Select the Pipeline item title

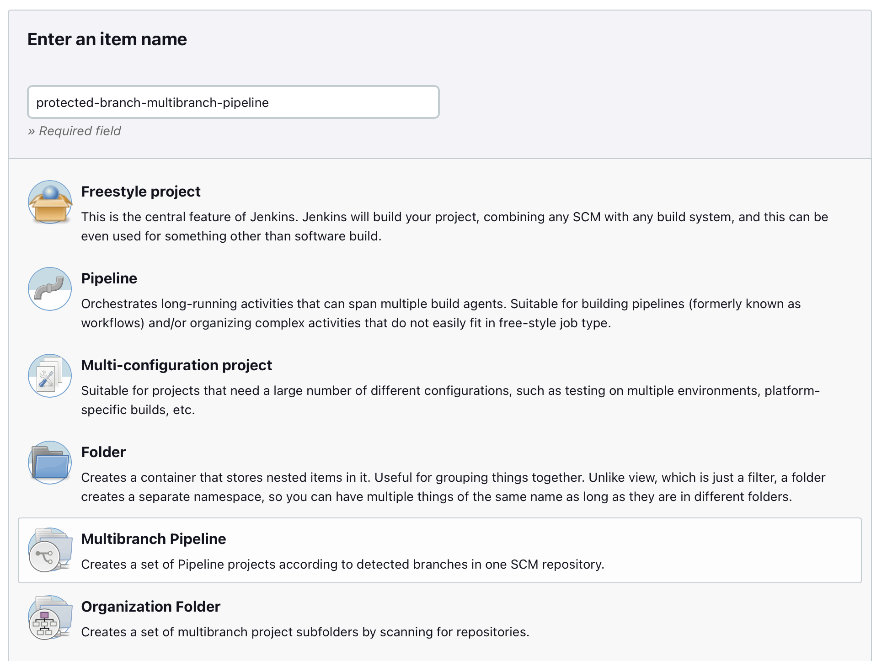tap(109, 278)
